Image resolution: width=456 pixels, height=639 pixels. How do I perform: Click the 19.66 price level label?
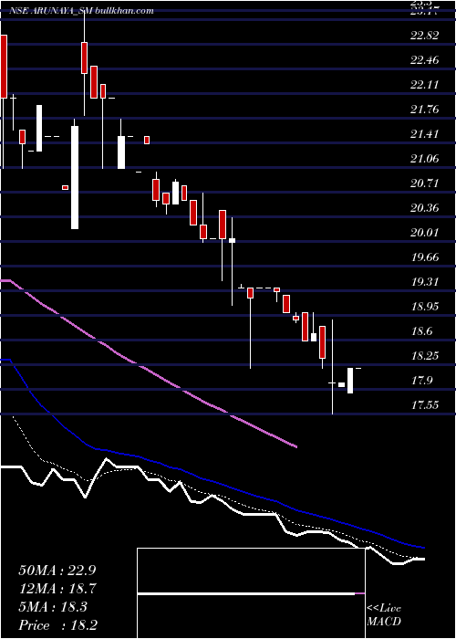pos(425,257)
